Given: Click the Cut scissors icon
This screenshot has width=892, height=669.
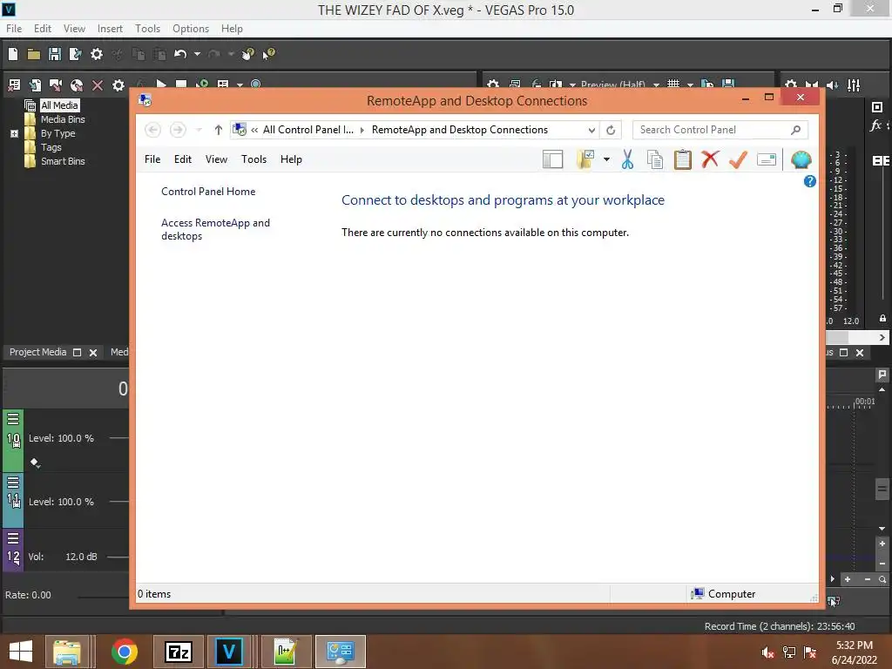Looking at the screenshot, I should click(627, 159).
